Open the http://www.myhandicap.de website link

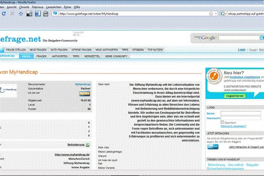point(72,155)
